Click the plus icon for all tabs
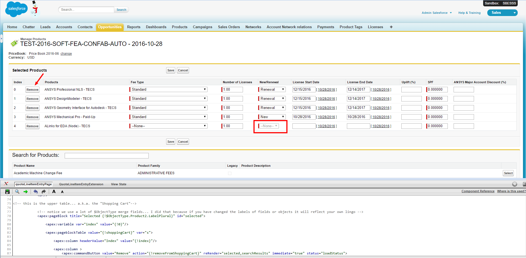 391,27
